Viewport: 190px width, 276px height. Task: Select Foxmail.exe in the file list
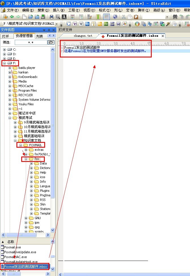[x=12, y=247]
